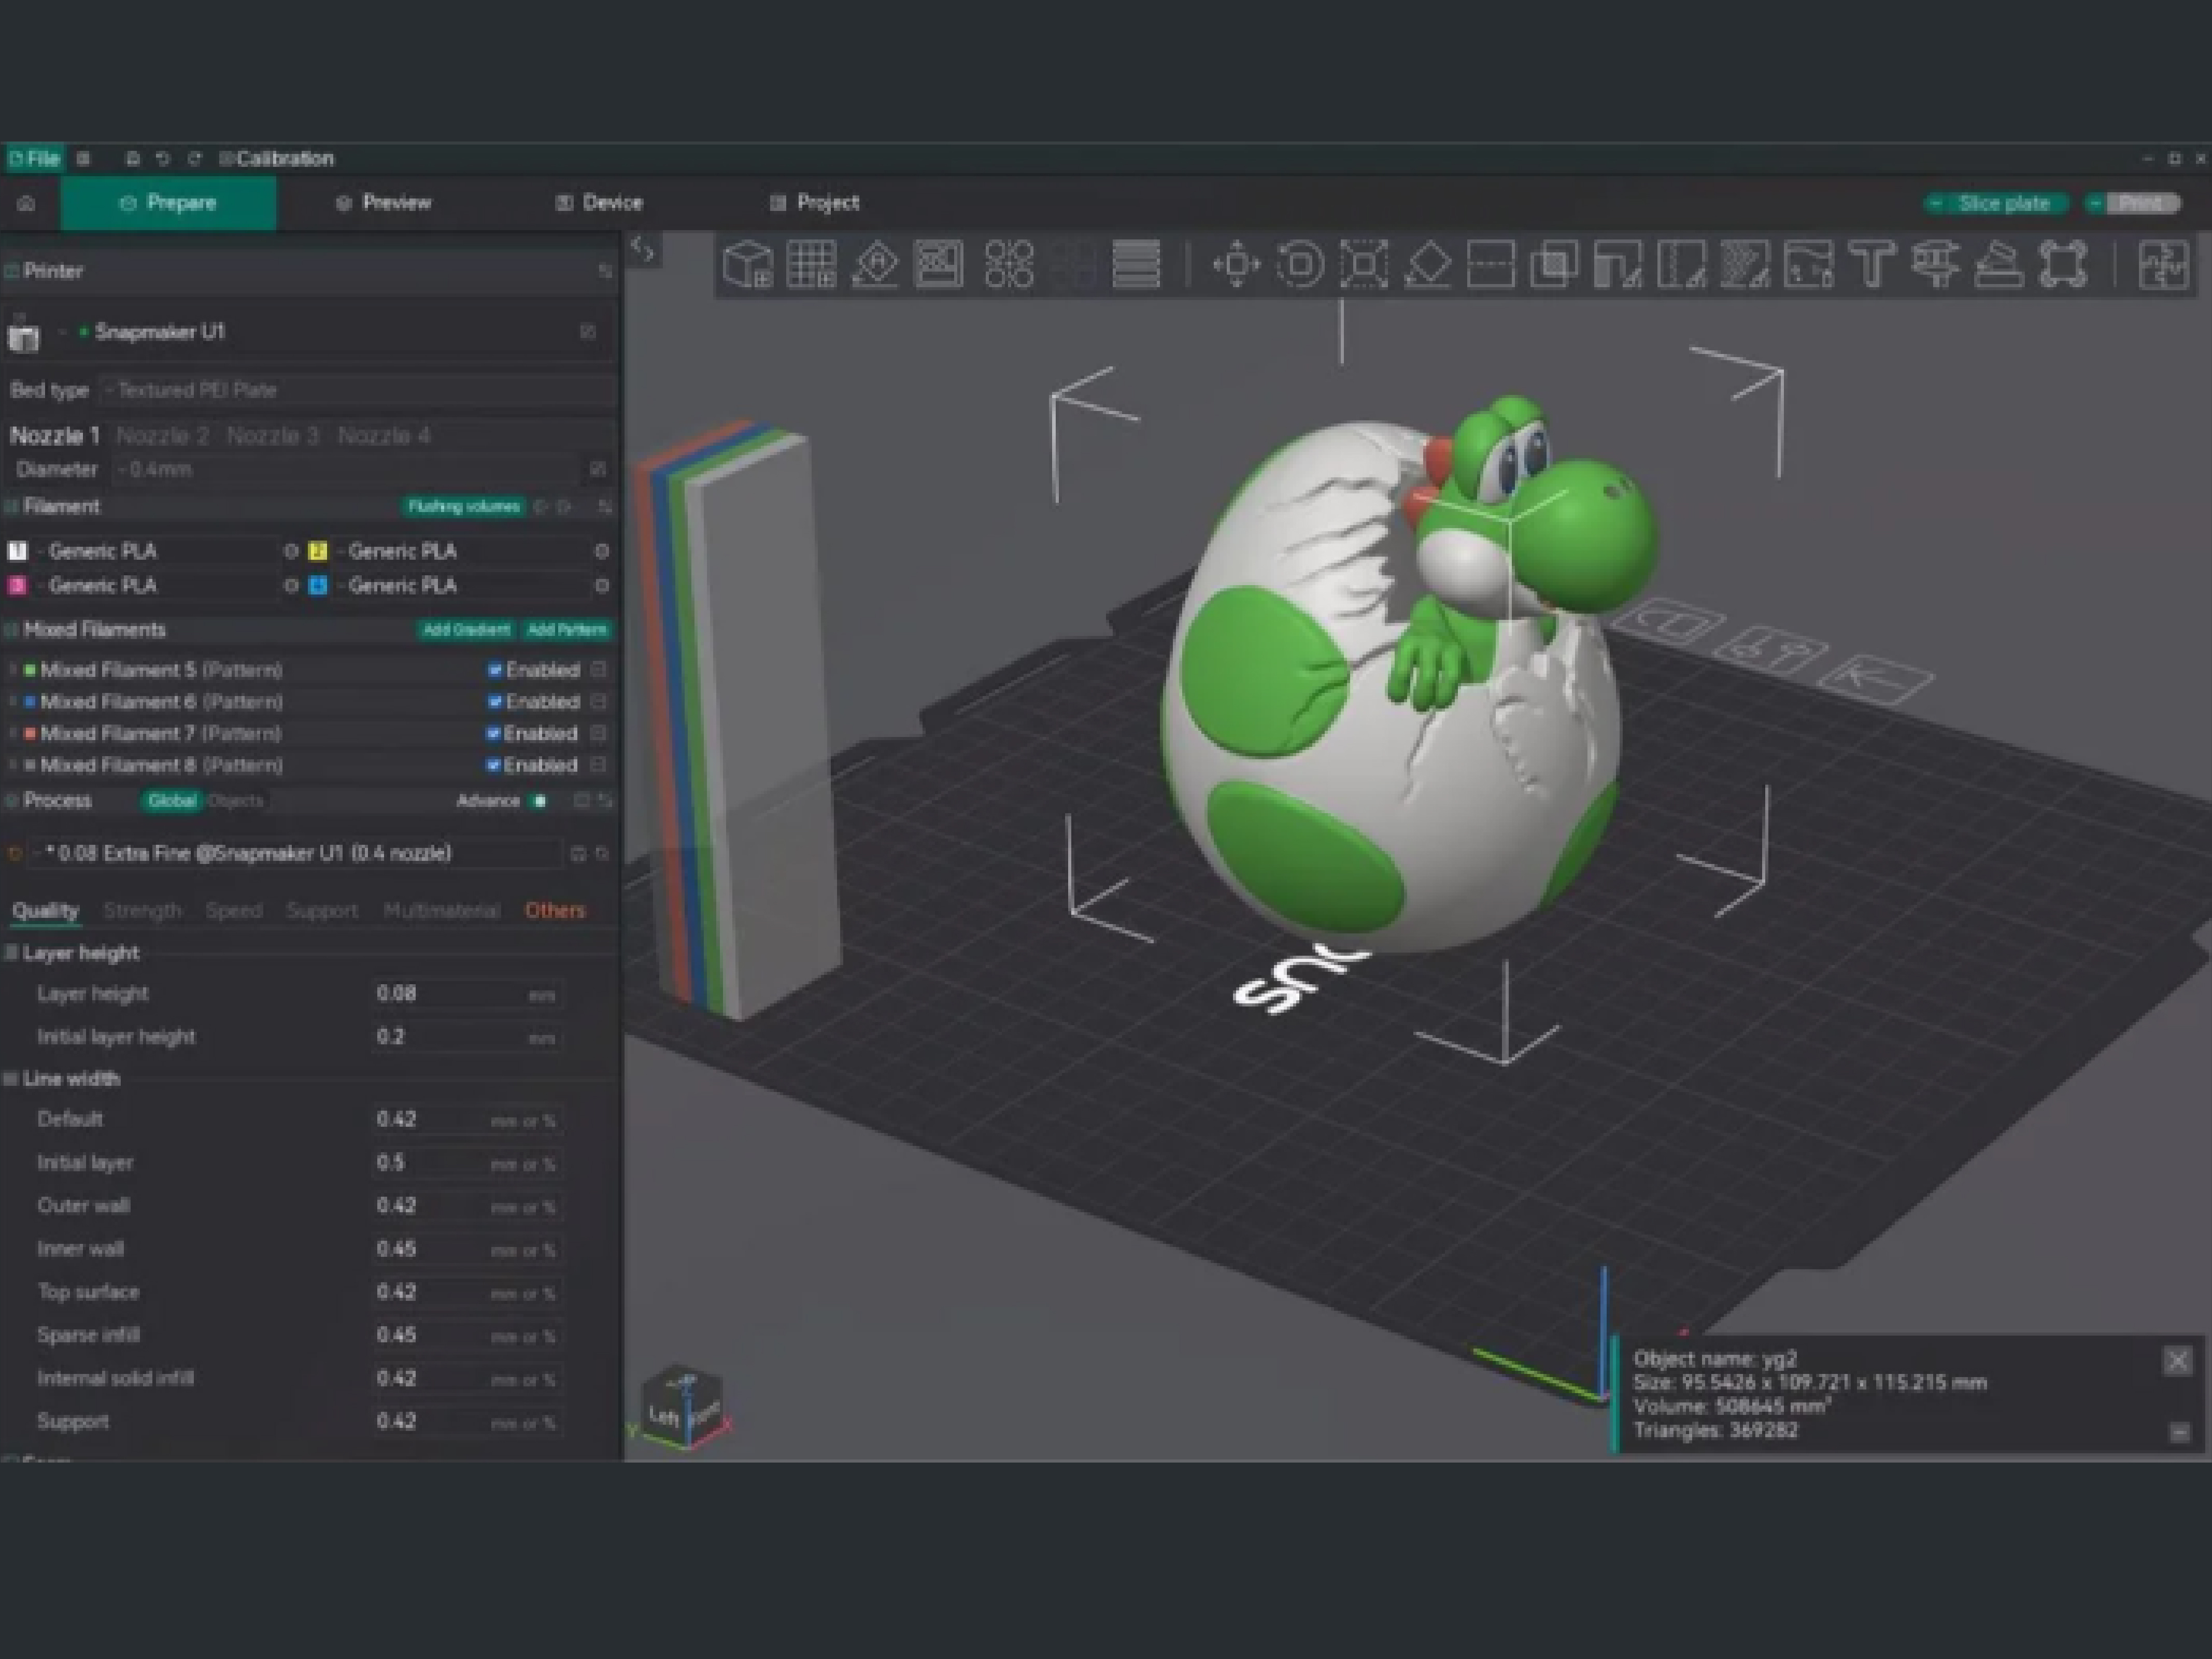2212x1659 pixels.
Task: Click filament 2 yellow color swatch
Action: (318, 551)
